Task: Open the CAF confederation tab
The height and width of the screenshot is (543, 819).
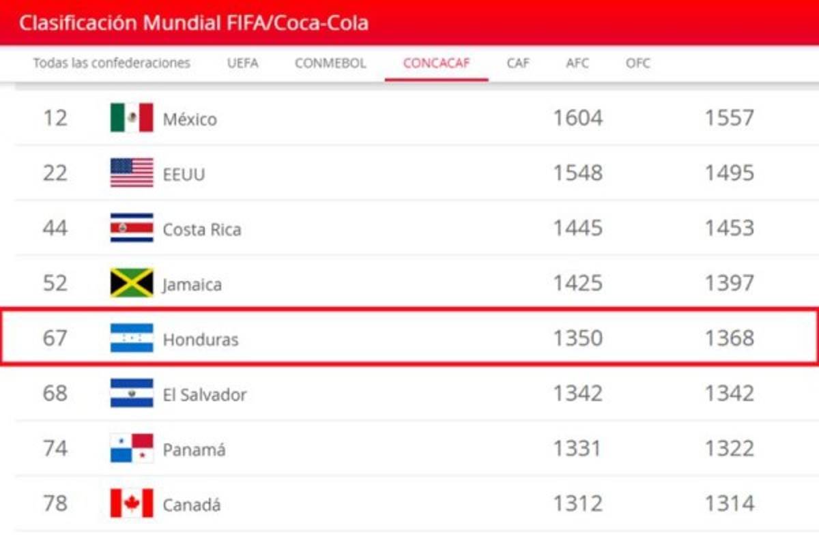Action: pos(518,63)
